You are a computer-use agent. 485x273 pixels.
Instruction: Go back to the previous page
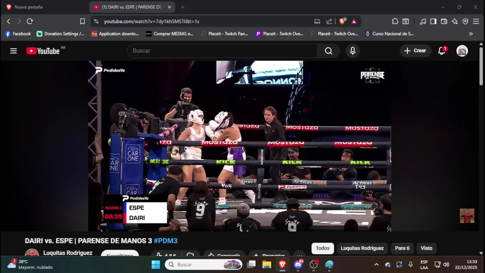click(9, 21)
